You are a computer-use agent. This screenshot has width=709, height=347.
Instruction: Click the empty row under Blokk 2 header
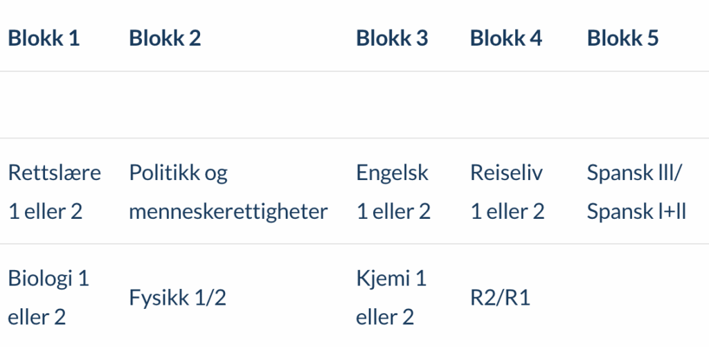point(235,105)
